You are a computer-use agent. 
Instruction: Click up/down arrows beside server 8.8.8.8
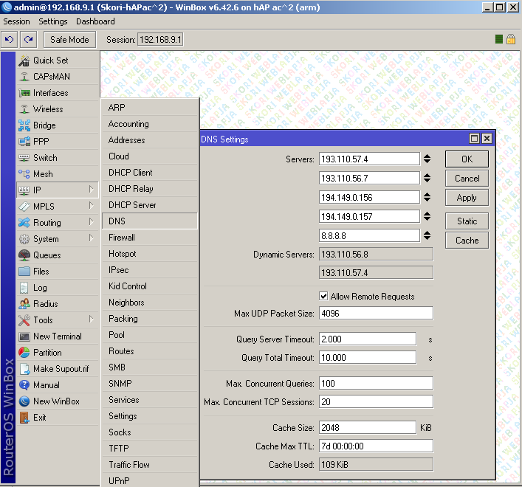click(427, 236)
